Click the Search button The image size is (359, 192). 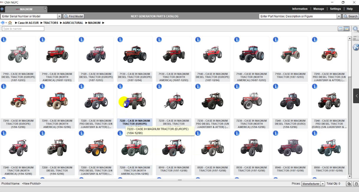coord(350,16)
